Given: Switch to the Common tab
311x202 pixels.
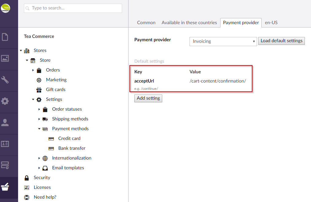Looking at the screenshot, I should 146,23.
